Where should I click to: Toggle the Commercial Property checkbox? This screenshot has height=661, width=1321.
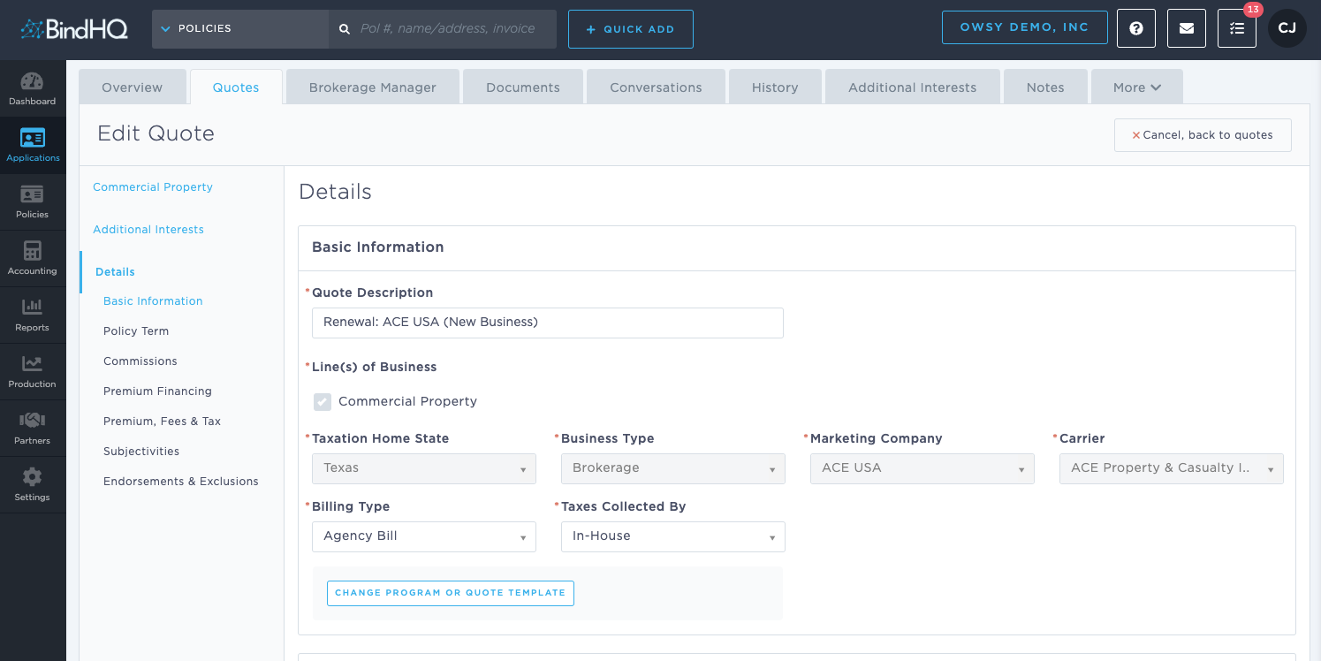pos(323,402)
